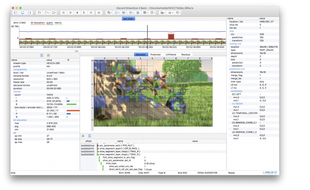Open the x2 zoom dropdown
Viewport: 310px width, 190px height.
[170, 13]
